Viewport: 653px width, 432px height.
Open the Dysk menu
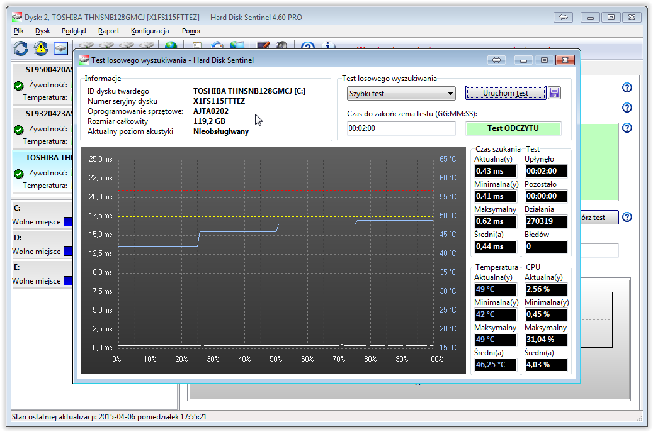pyautogui.click(x=42, y=31)
